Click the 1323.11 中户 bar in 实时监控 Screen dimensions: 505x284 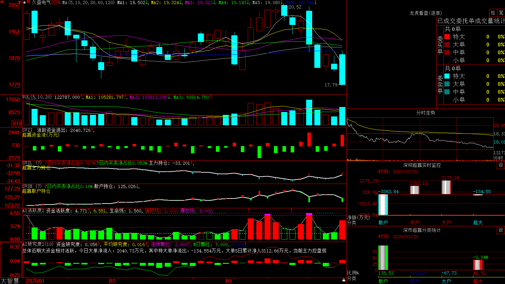click(x=415, y=190)
